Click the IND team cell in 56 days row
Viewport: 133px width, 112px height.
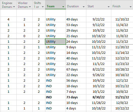pos(56,81)
